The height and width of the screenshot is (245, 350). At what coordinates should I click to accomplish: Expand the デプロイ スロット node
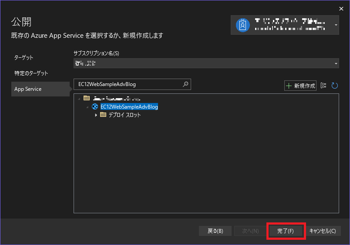pos(96,115)
